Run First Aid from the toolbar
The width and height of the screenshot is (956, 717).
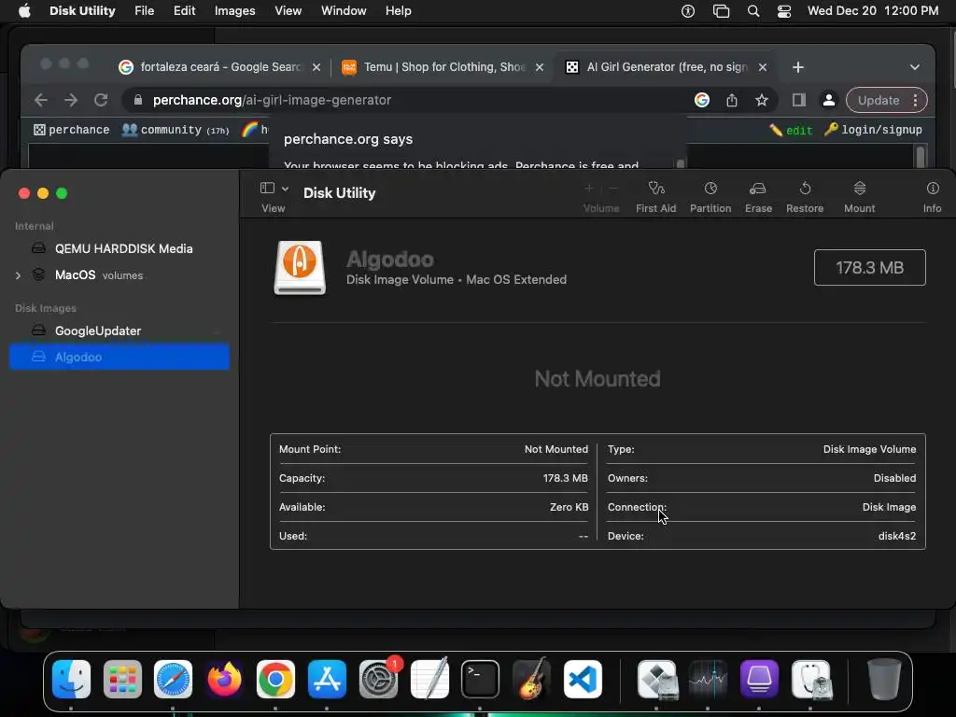(656, 197)
